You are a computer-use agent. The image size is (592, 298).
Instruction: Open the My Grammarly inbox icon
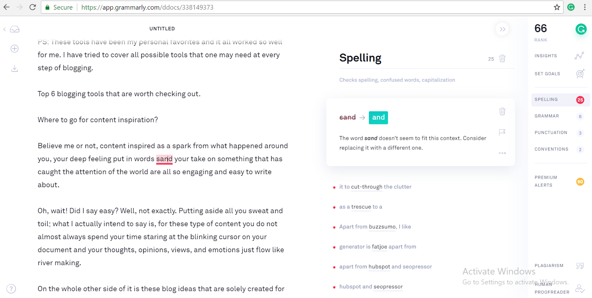click(15, 30)
